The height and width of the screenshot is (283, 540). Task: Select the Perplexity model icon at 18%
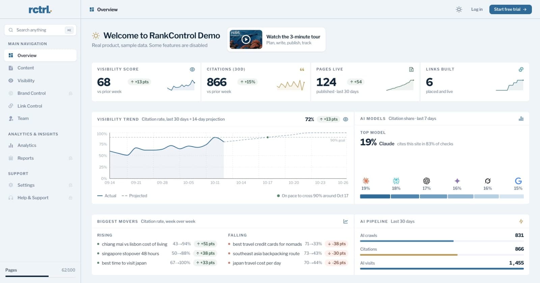(396, 181)
